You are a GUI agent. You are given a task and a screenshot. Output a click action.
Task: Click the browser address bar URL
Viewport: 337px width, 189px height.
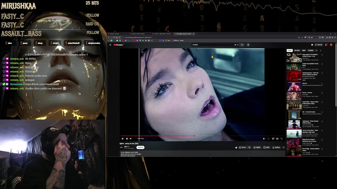pyautogui.click(x=138, y=37)
